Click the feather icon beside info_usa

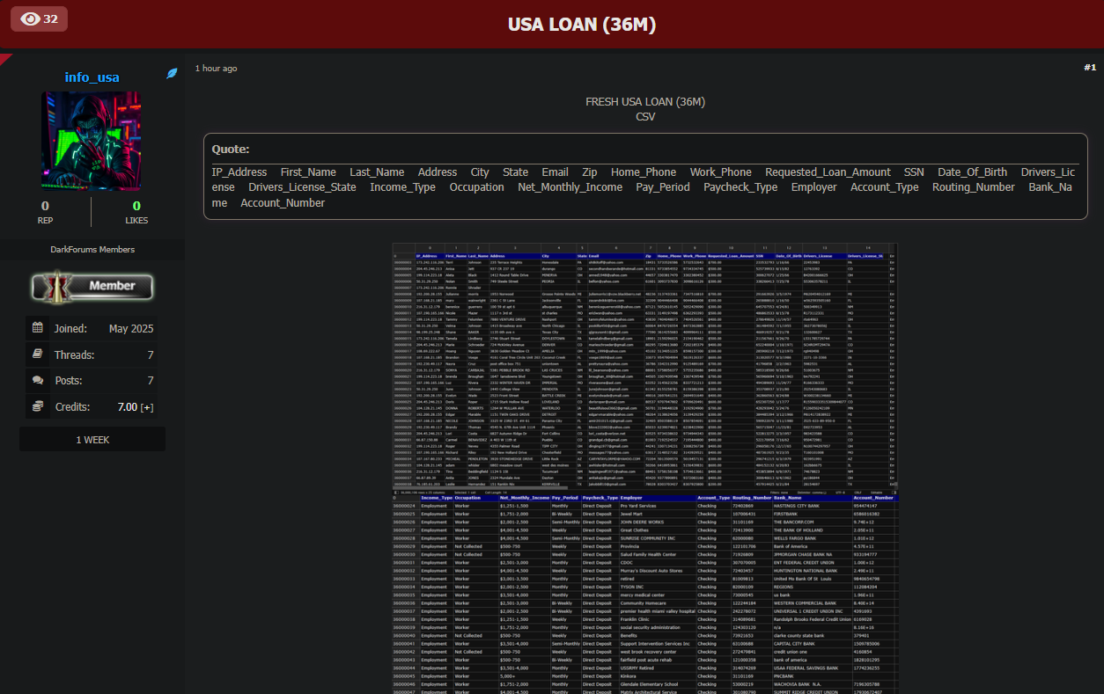point(173,74)
